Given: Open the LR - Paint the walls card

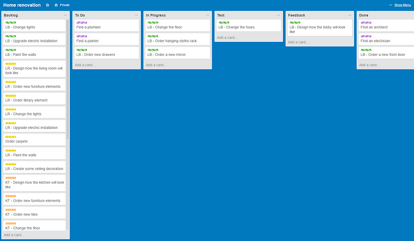Looking at the screenshot, I should [34, 154].
